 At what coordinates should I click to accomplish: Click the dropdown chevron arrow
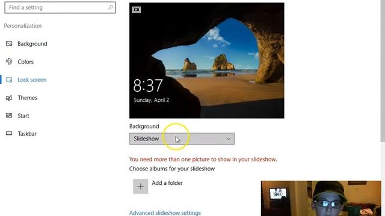[229, 139]
